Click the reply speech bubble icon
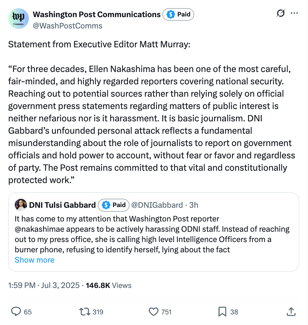This screenshot has width=308, height=325. (16, 311)
